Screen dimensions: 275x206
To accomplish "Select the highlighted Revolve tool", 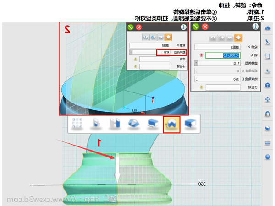I will pyautogui.click(x=171, y=125).
